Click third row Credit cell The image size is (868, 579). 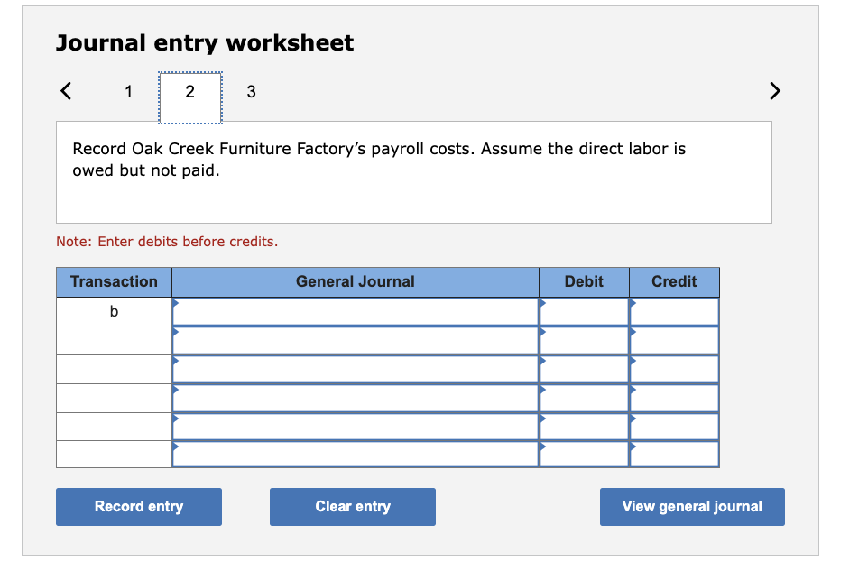click(x=674, y=369)
